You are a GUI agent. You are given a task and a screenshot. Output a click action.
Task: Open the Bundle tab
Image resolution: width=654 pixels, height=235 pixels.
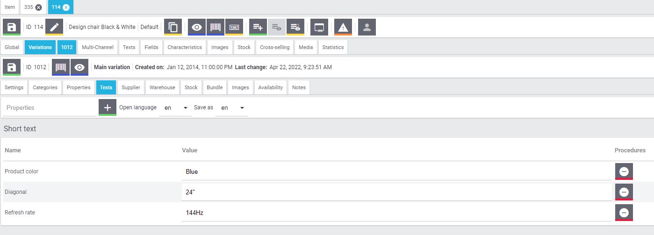tap(215, 87)
